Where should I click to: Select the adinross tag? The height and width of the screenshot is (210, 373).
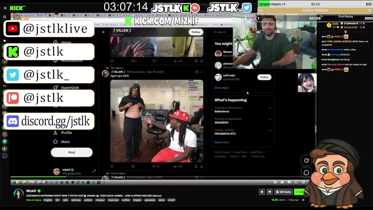coord(76,200)
